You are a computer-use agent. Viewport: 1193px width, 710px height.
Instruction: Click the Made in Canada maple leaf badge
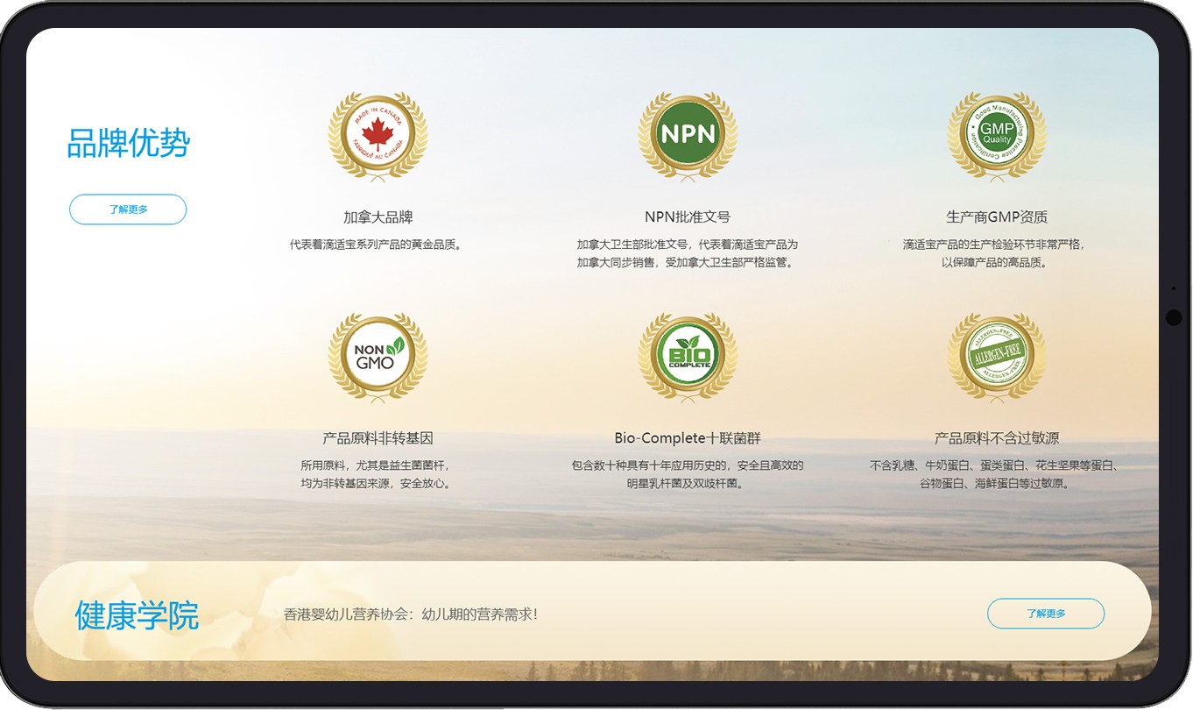tap(378, 136)
